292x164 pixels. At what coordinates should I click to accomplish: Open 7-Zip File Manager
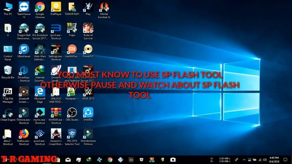click(x=8, y=95)
